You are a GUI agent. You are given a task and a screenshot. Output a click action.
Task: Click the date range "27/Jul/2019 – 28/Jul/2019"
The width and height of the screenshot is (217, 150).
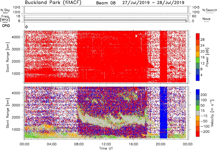(x=153, y=3)
